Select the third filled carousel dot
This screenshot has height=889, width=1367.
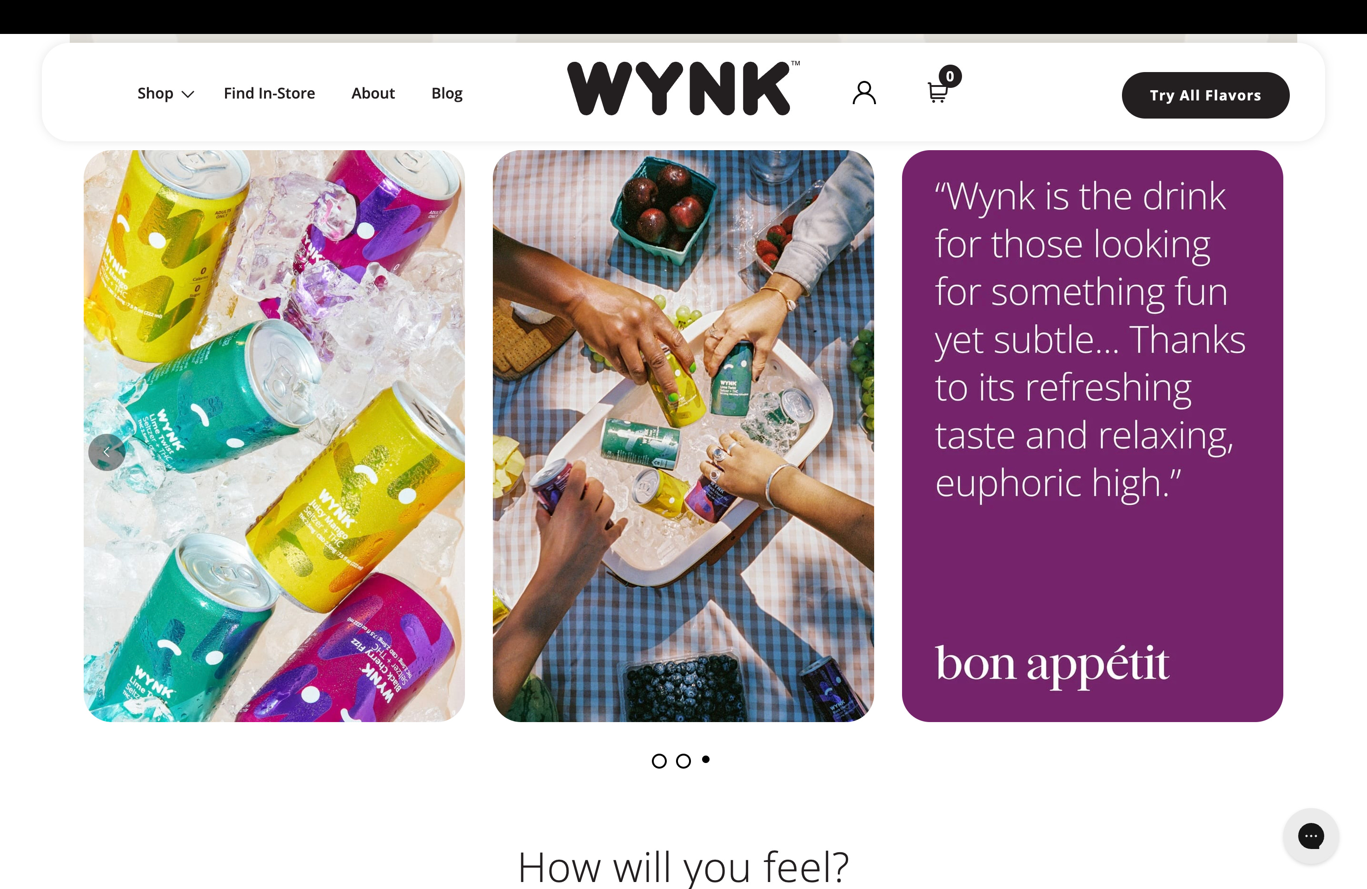706,759
